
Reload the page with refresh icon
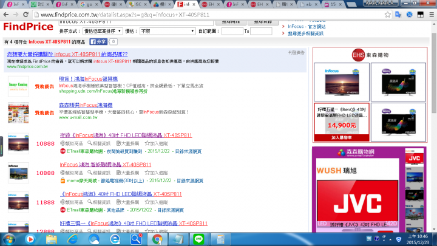click(25, 15)
